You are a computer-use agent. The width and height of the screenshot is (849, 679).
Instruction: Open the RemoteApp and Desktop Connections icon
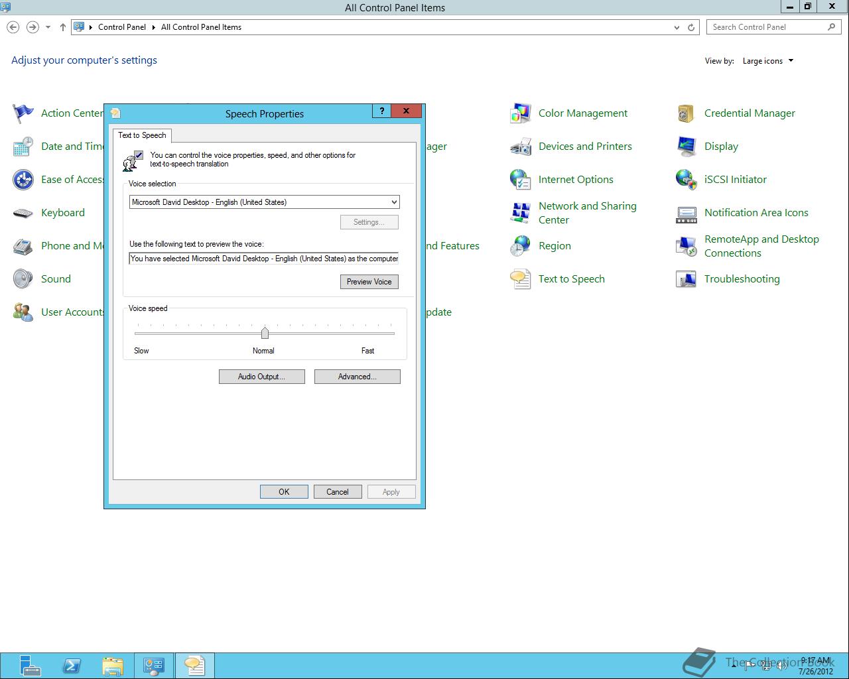686,246
